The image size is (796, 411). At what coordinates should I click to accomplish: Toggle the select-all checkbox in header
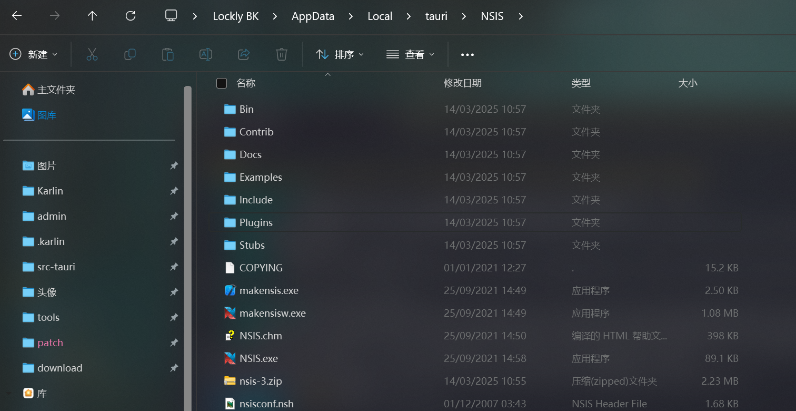(x=222, y=83)
